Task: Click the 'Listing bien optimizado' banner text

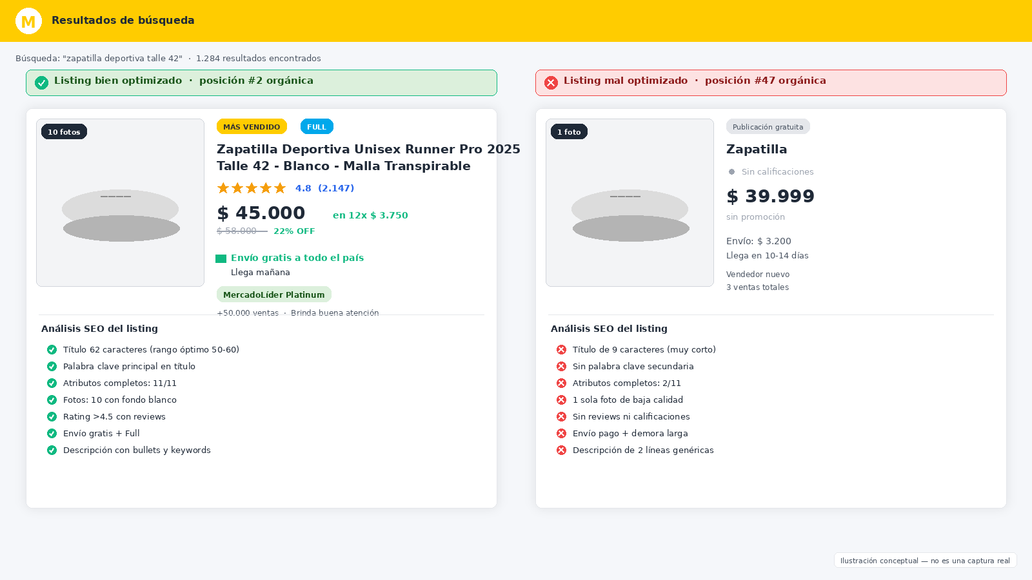Action: point(184,81)
